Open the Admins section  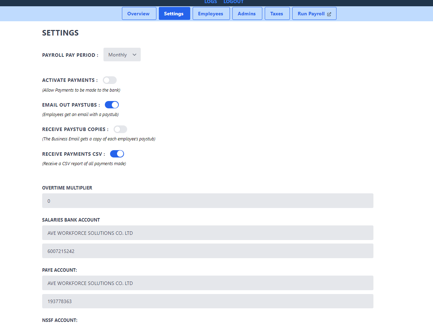pyautogui.click(x=247, y=14)
